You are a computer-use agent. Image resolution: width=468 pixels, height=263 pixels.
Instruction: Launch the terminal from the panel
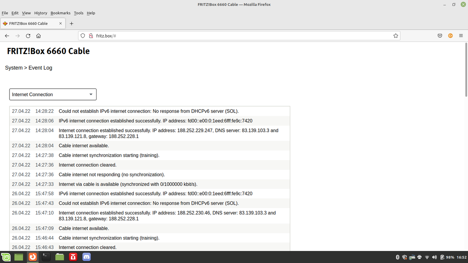click(x=46, y=257)
